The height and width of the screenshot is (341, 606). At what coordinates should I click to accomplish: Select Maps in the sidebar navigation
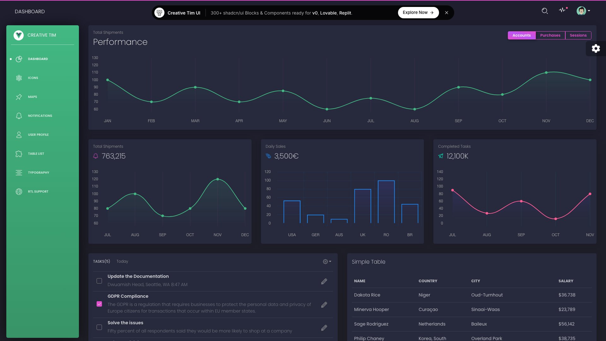32,97
